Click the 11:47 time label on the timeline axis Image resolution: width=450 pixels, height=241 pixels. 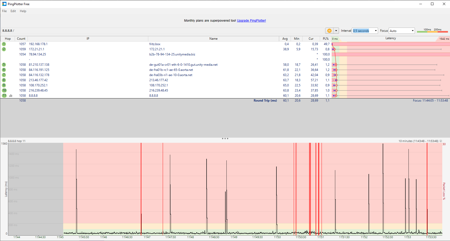(147, 237)
